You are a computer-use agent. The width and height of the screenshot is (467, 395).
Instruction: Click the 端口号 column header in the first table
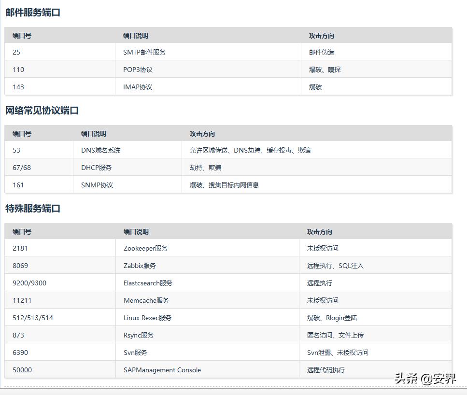point(21,35)
